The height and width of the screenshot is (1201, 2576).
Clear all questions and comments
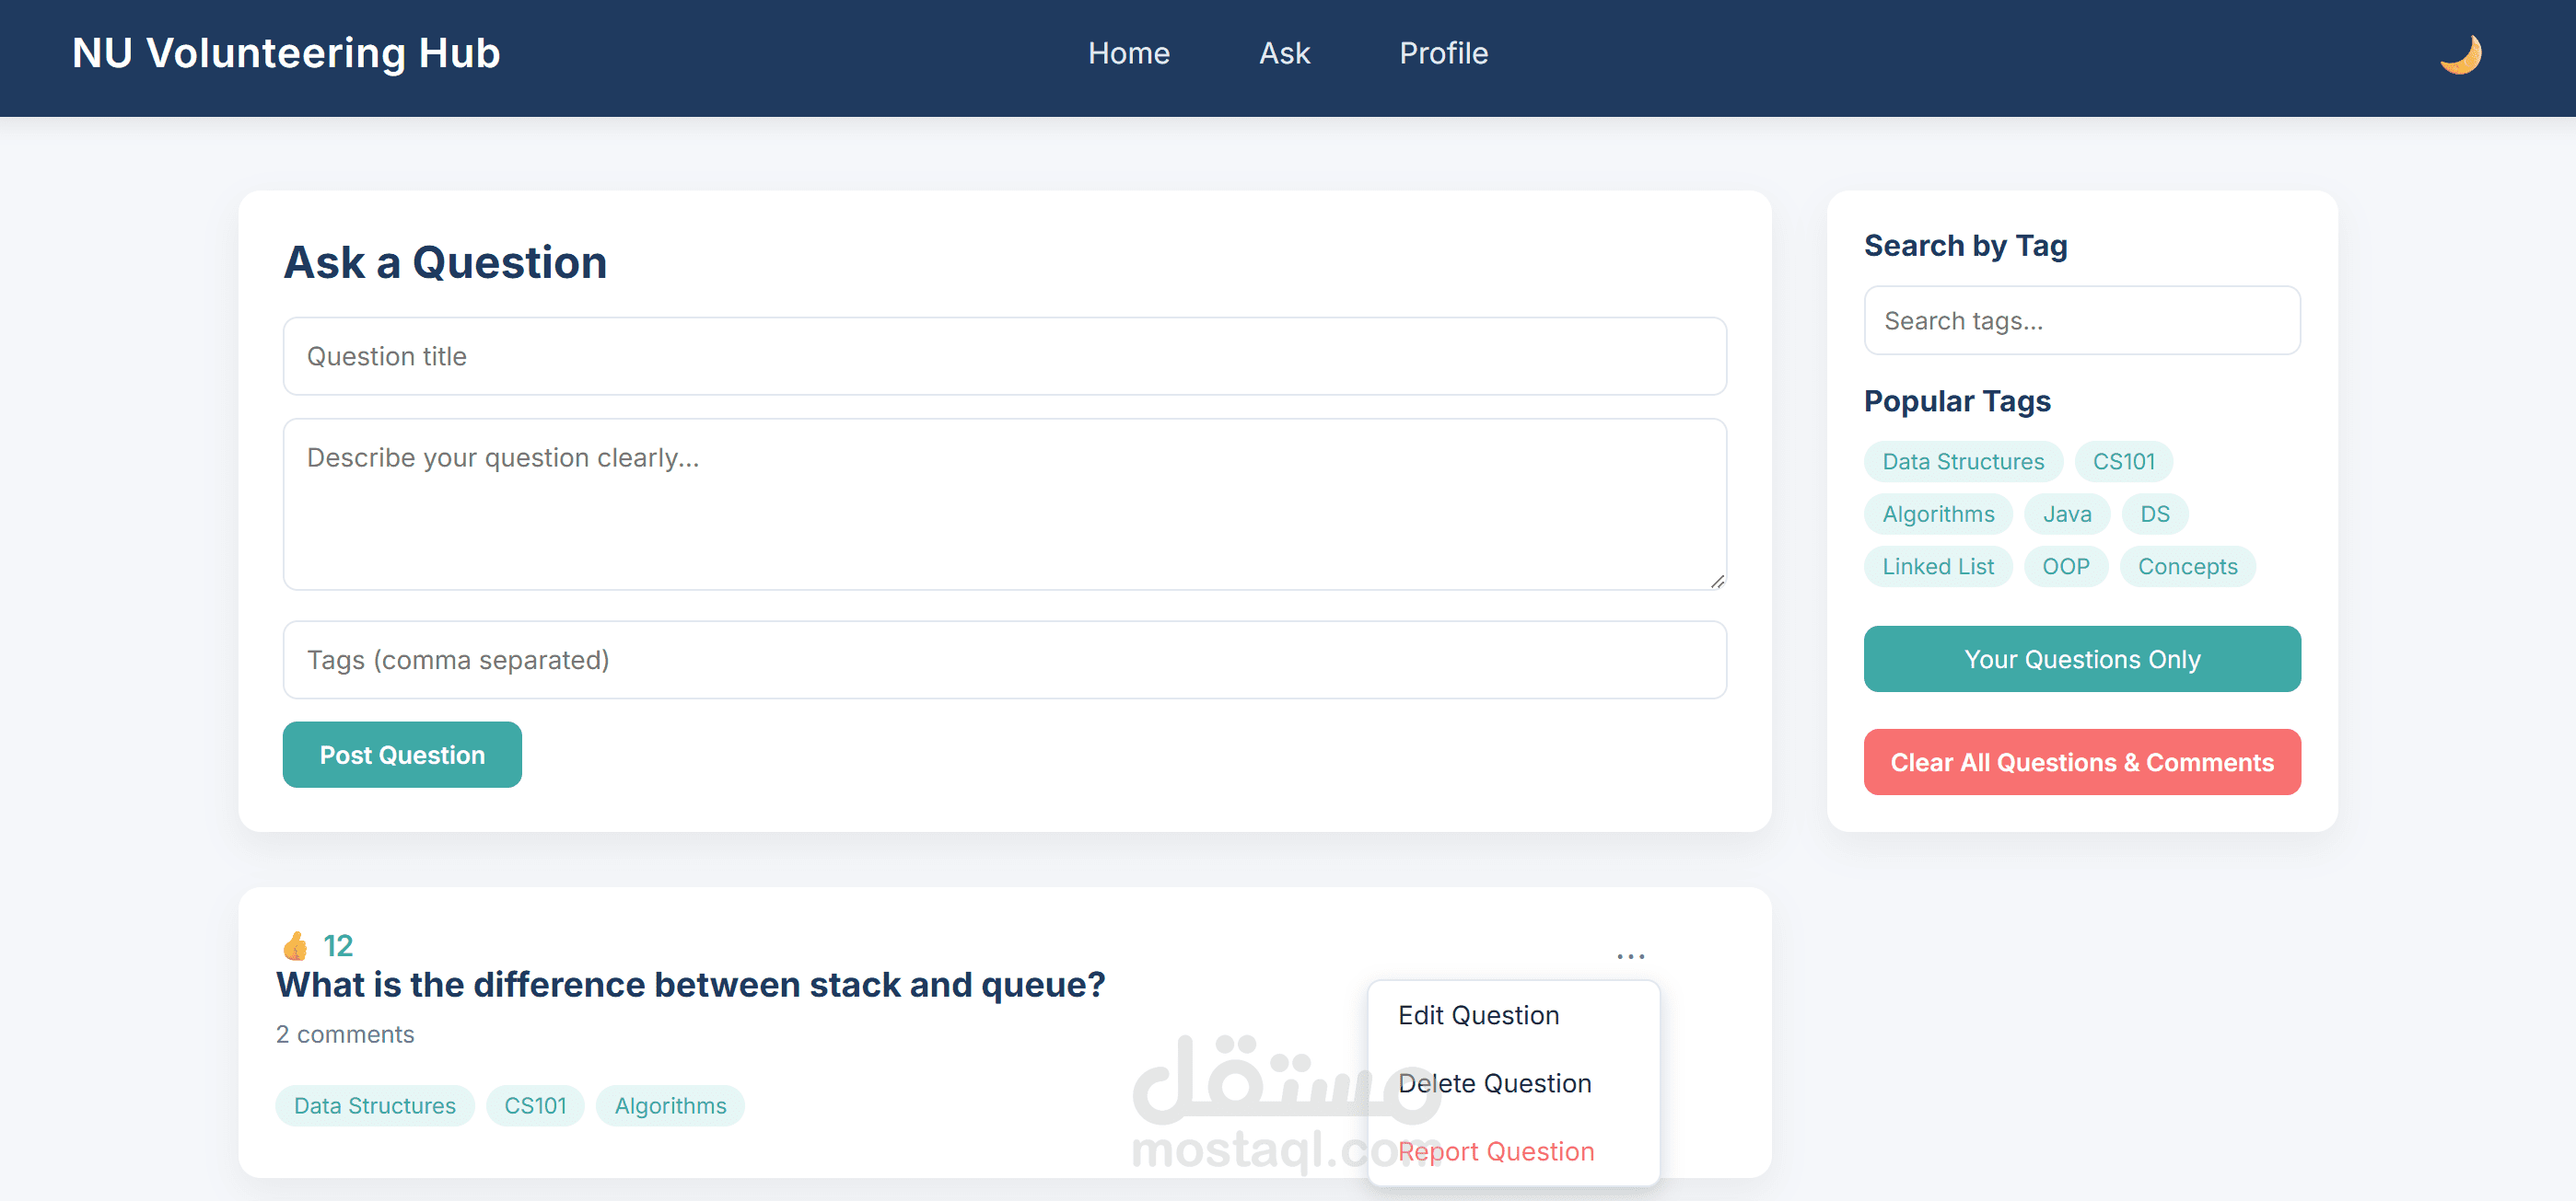point(2081,761)
